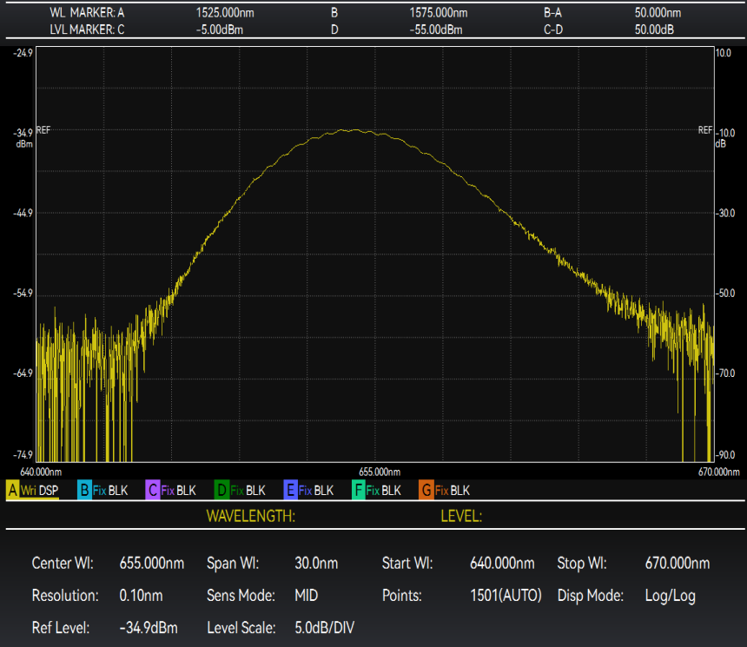Select the indigo trace E letter badge
The height and width of the screenshot is (647, 747).
pyautogui.click(x=290, y=491)
